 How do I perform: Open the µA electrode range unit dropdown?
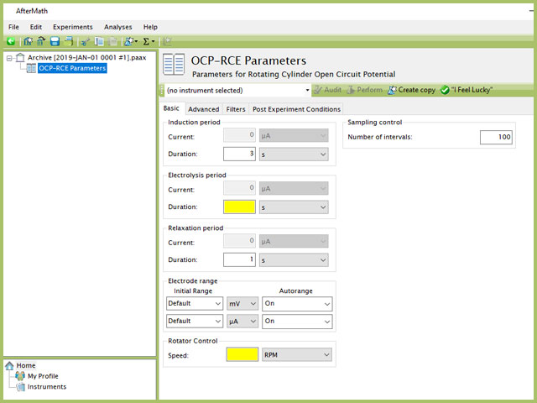click(x=242, y=321)
